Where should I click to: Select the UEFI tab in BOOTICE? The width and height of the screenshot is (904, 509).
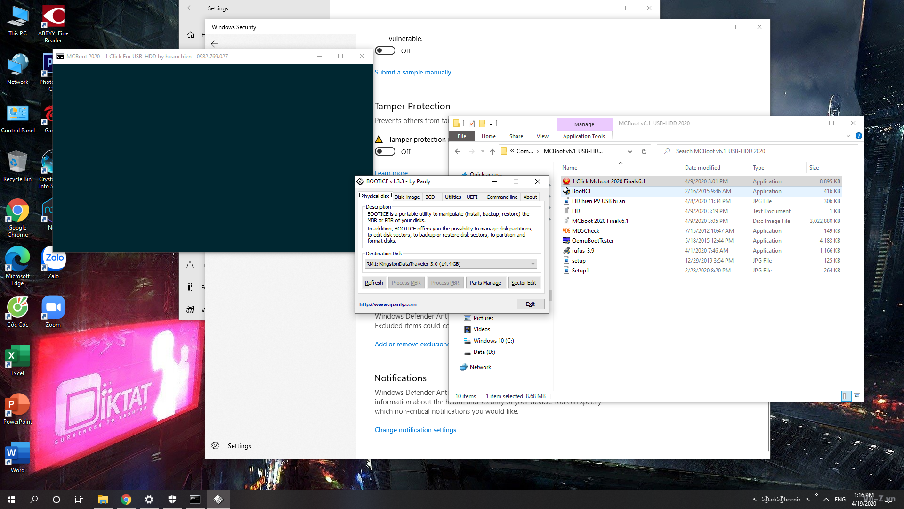coord(472,197)
